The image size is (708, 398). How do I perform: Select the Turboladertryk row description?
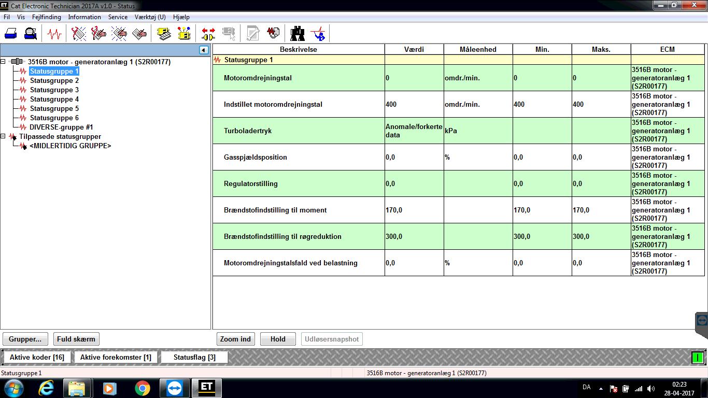[x=248, y=131]
